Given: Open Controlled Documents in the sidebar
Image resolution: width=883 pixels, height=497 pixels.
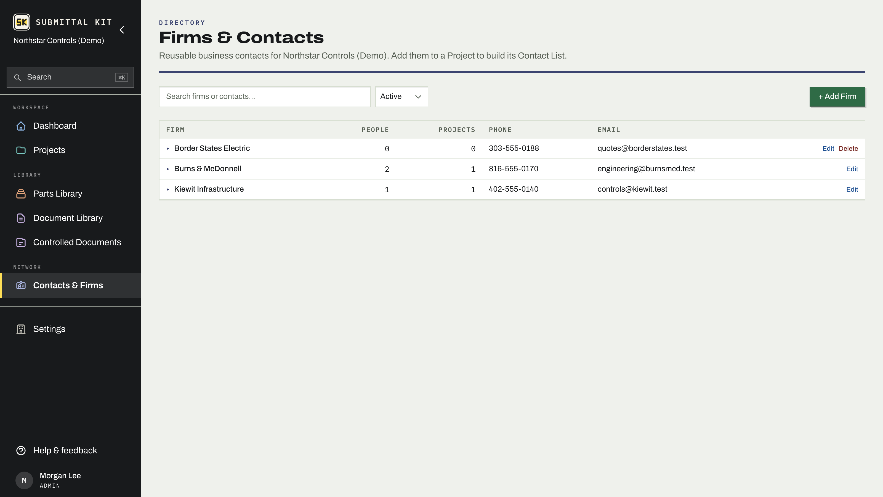Looking at the screenshot, I should 70,242.
